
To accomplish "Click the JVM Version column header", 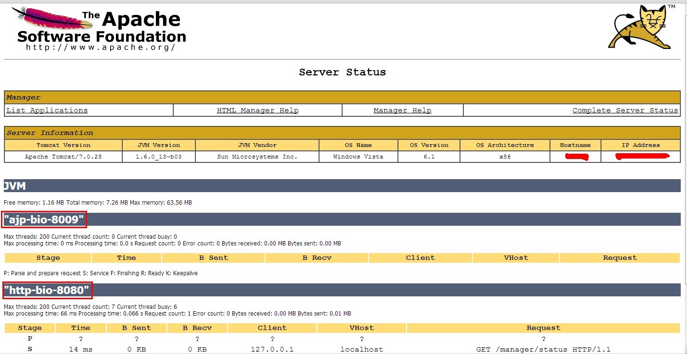I will (159, 145).
